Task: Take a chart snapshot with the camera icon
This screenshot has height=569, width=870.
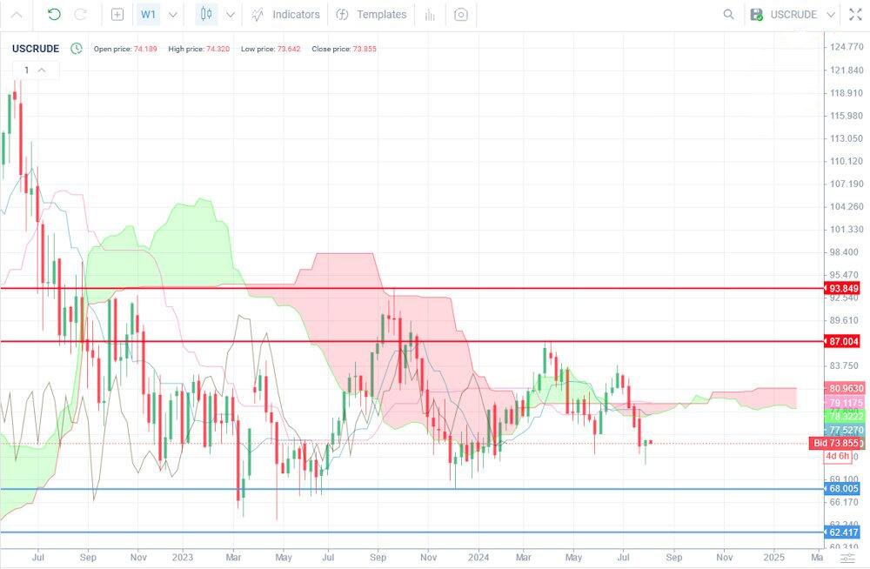Action: (x=460, y=15)
